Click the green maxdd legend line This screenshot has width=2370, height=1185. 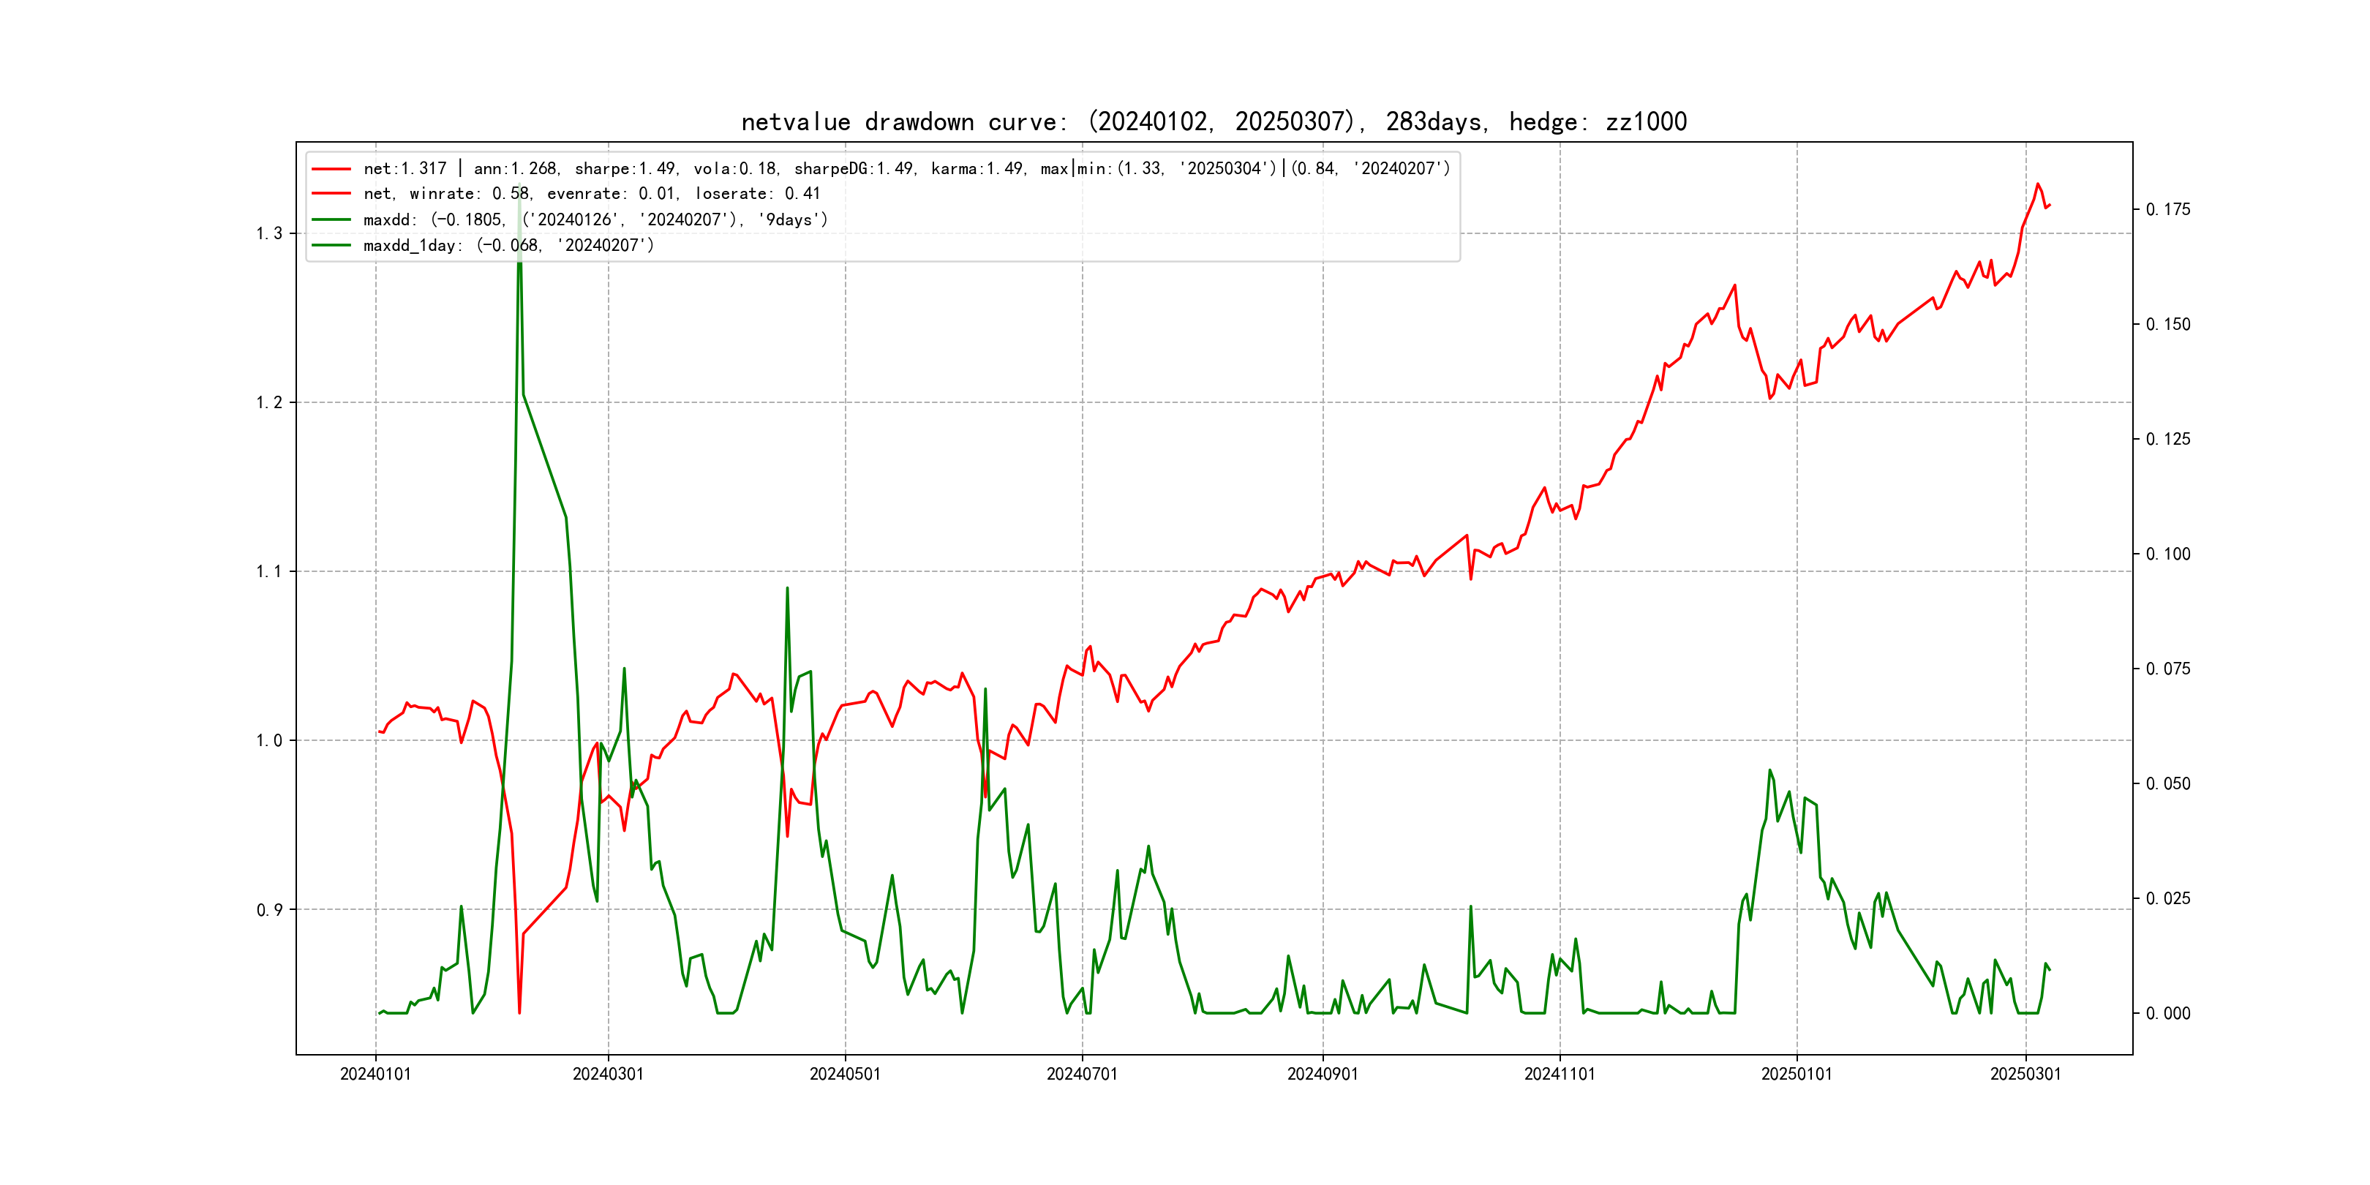click(x=331, y=220)
